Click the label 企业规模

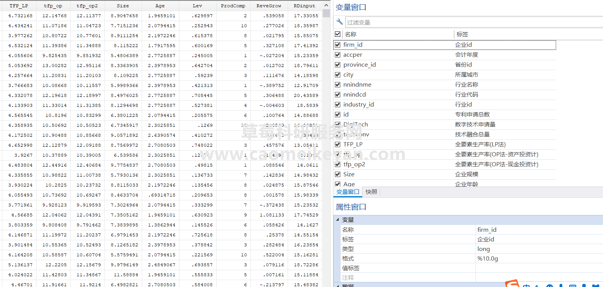467,174
